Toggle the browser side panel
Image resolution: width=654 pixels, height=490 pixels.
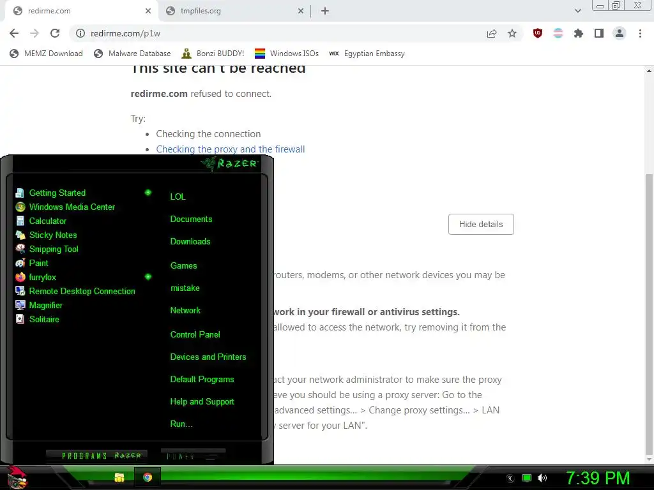tap(599, 33)
